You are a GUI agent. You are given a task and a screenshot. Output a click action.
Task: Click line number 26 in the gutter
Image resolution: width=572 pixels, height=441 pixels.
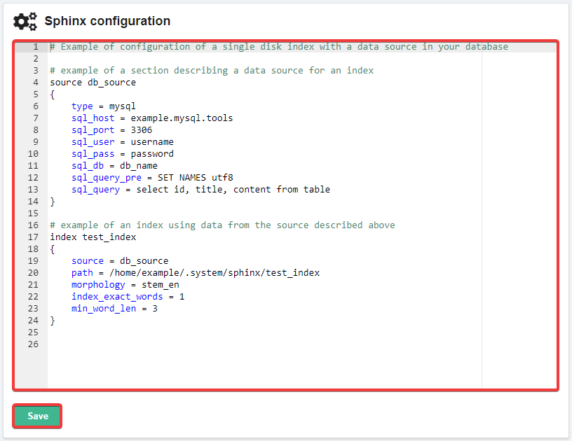pyautogui.click(x=33, y=344)
